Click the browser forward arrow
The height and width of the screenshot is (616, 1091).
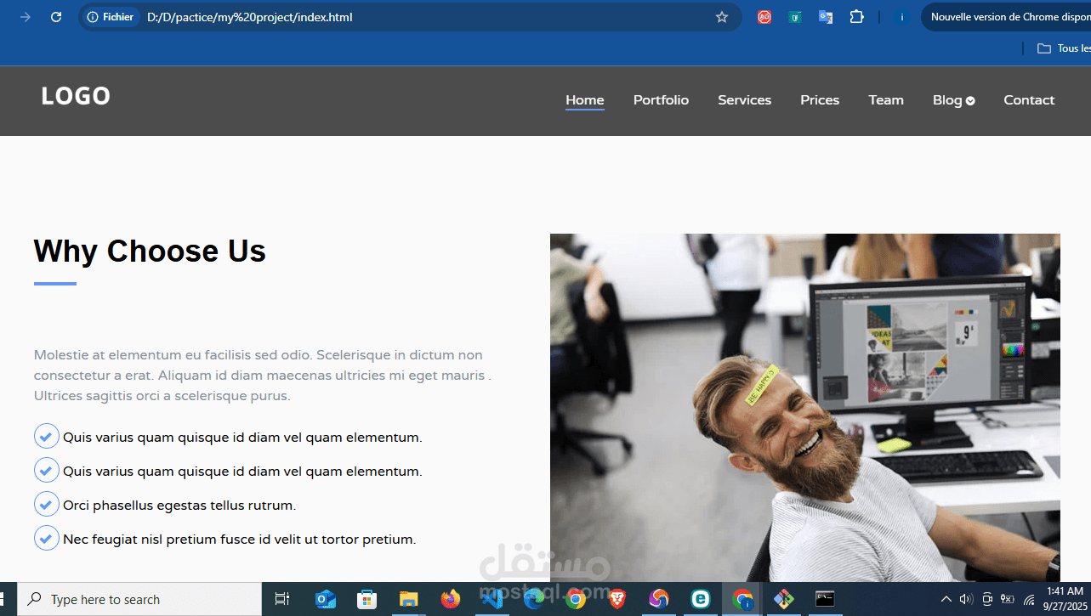26,17
